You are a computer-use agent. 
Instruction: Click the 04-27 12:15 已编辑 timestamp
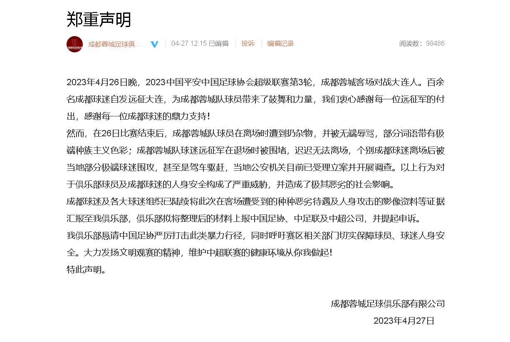click(200, 43)
